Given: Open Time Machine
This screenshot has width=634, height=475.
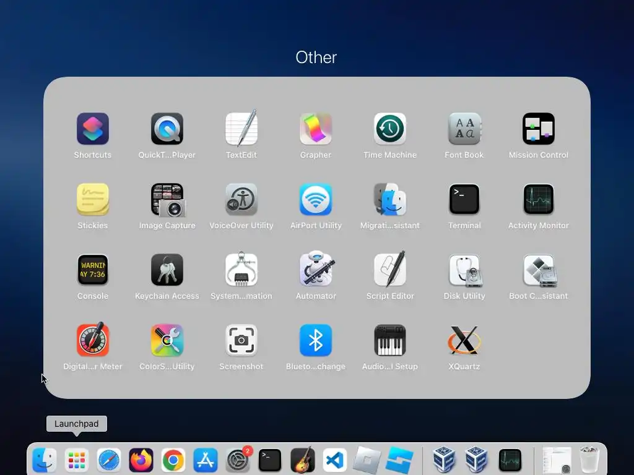Looking at the screenshot, I should click(x=390, y=129).
